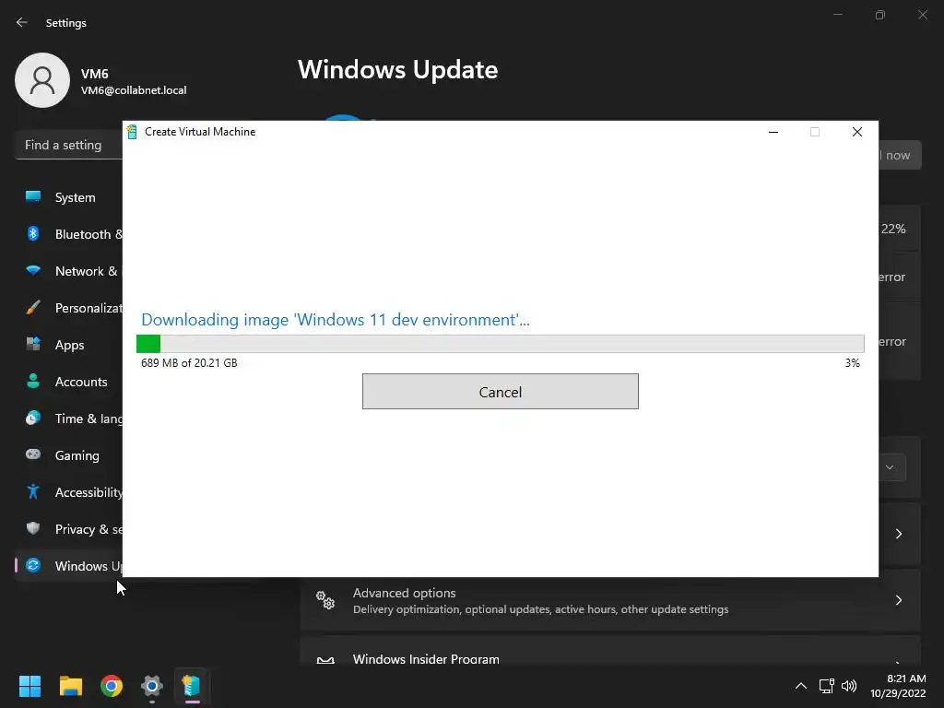The height and width of the screenshot is (708, 944).
Task: Click the download progress bar
Action: (501, 344)
